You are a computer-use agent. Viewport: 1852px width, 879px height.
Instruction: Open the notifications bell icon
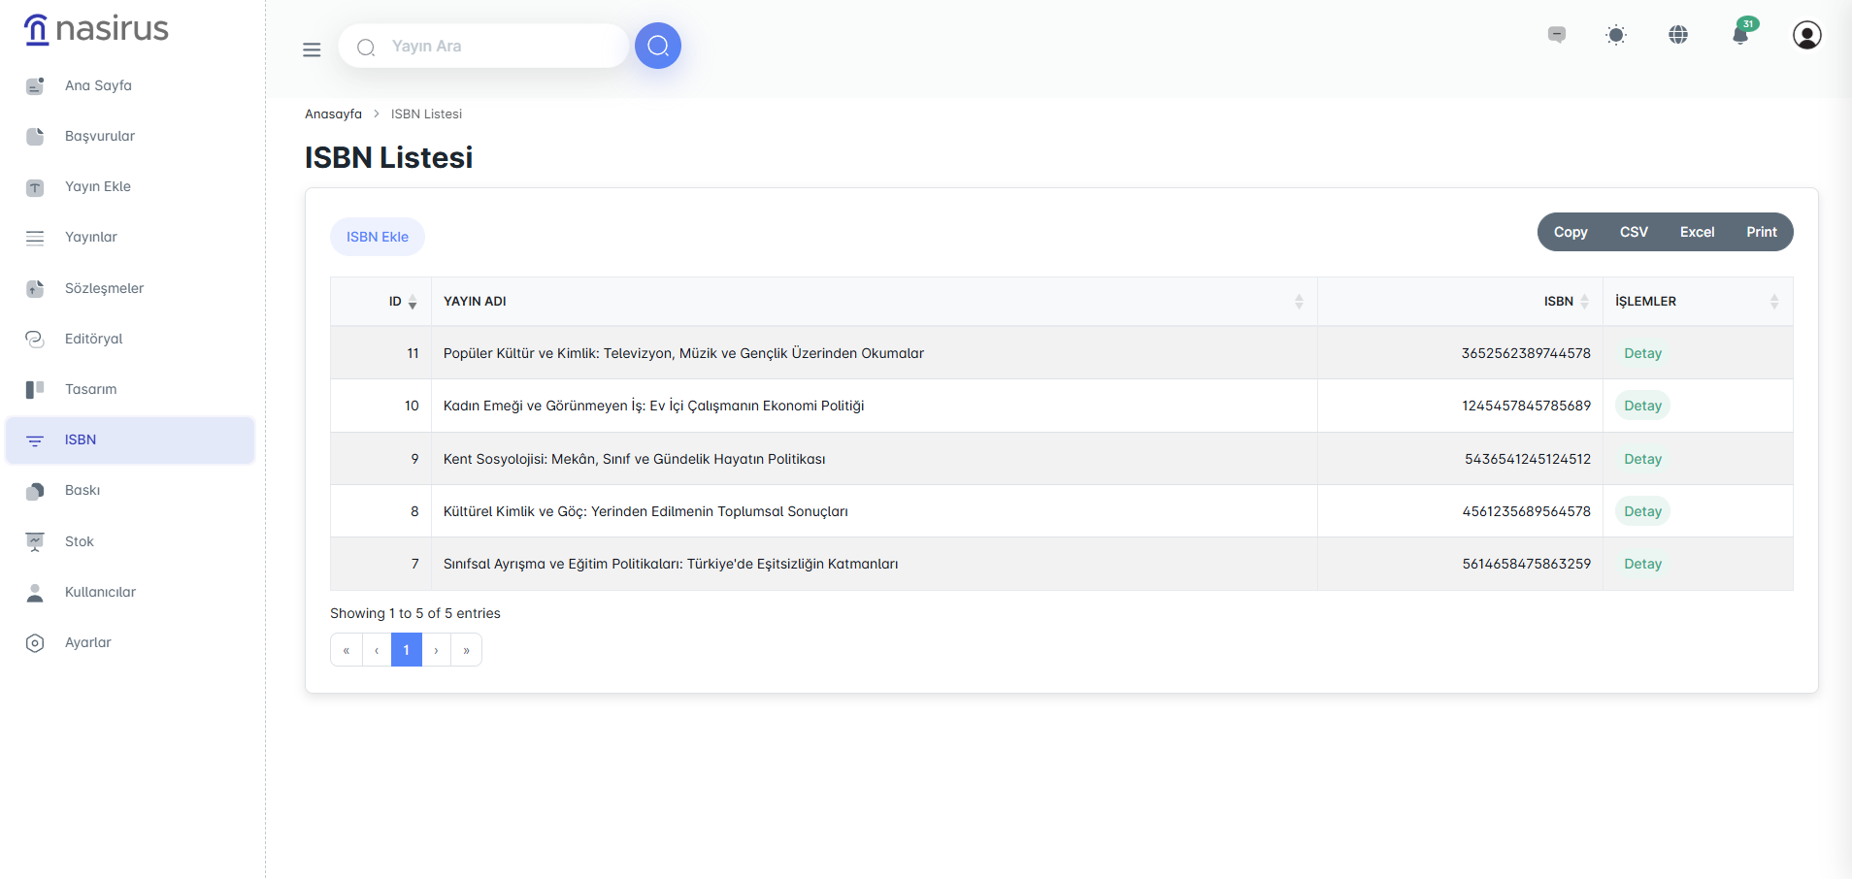1740,35
